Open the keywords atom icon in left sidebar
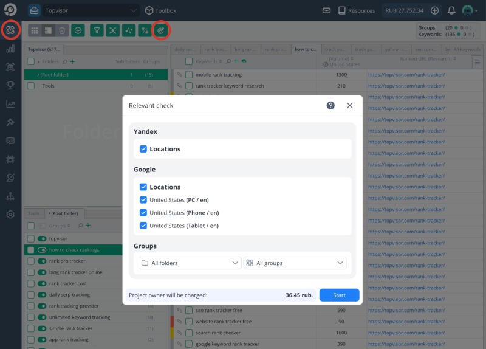The image size is (486, 349). 10,30
